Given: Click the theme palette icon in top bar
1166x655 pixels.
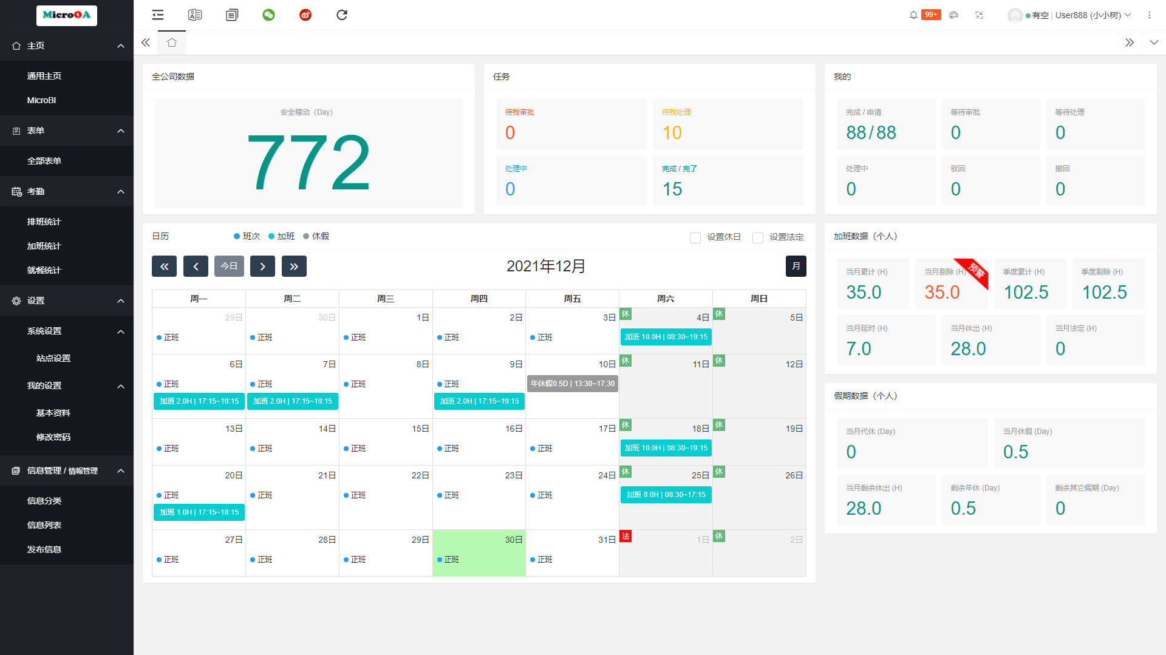Looking at the screenshot, I should point(953,15).
